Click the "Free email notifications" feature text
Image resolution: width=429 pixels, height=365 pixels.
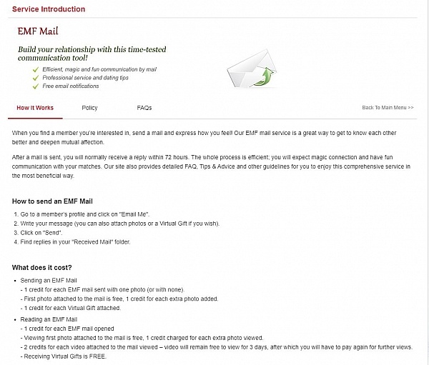pos(71,86)
